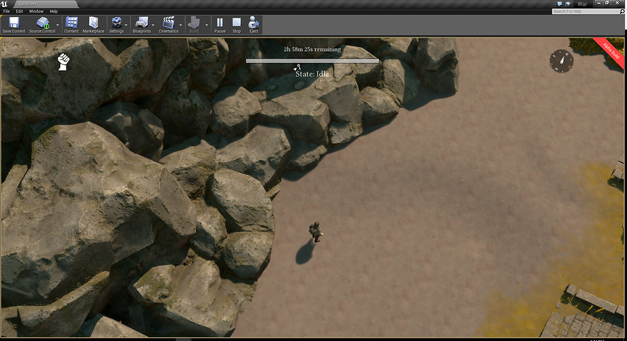The width and height of the screenshot is (627, 341).
Task: Stop the play session
Action: click(237, 25)
